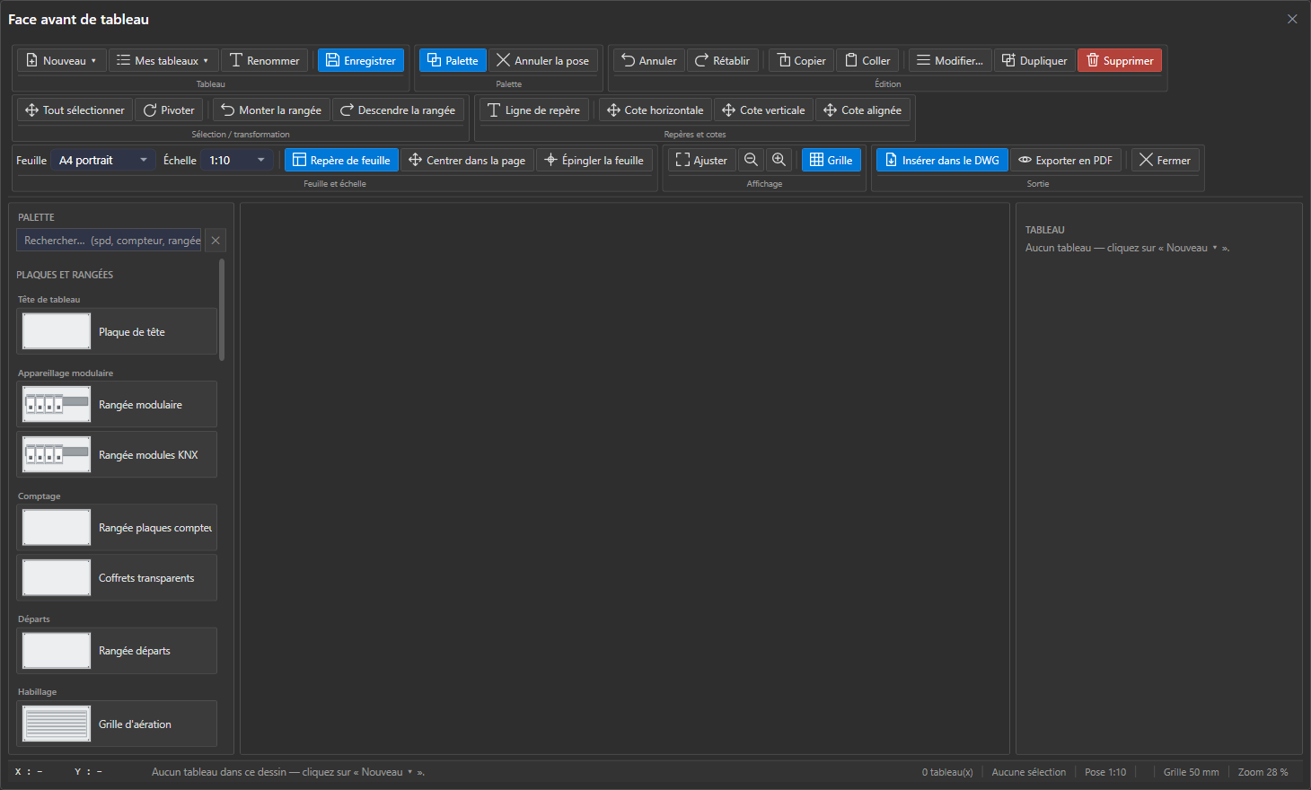Open the Échelle 1:10 combo box
This screenshot has width=1311, height=790.
(237, 160)
